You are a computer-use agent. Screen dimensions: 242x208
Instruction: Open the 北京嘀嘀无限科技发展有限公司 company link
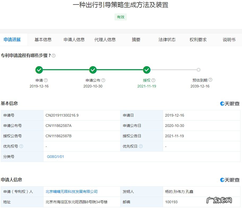72,192
